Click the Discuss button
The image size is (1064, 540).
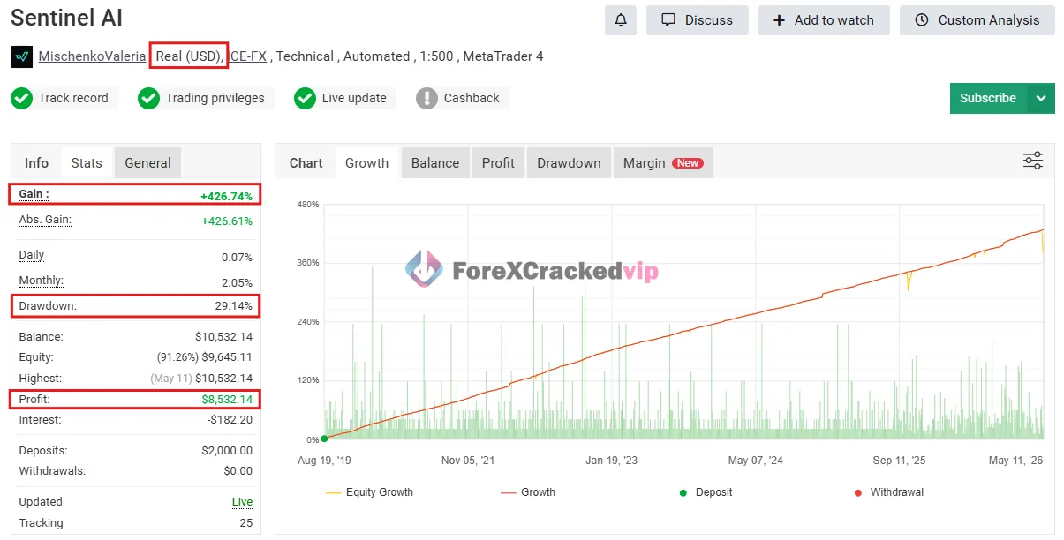(x=698, y=20)
